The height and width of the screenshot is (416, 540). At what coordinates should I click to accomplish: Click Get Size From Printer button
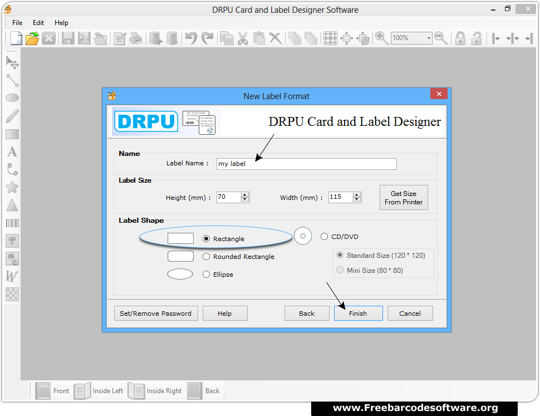pos(404,198)
